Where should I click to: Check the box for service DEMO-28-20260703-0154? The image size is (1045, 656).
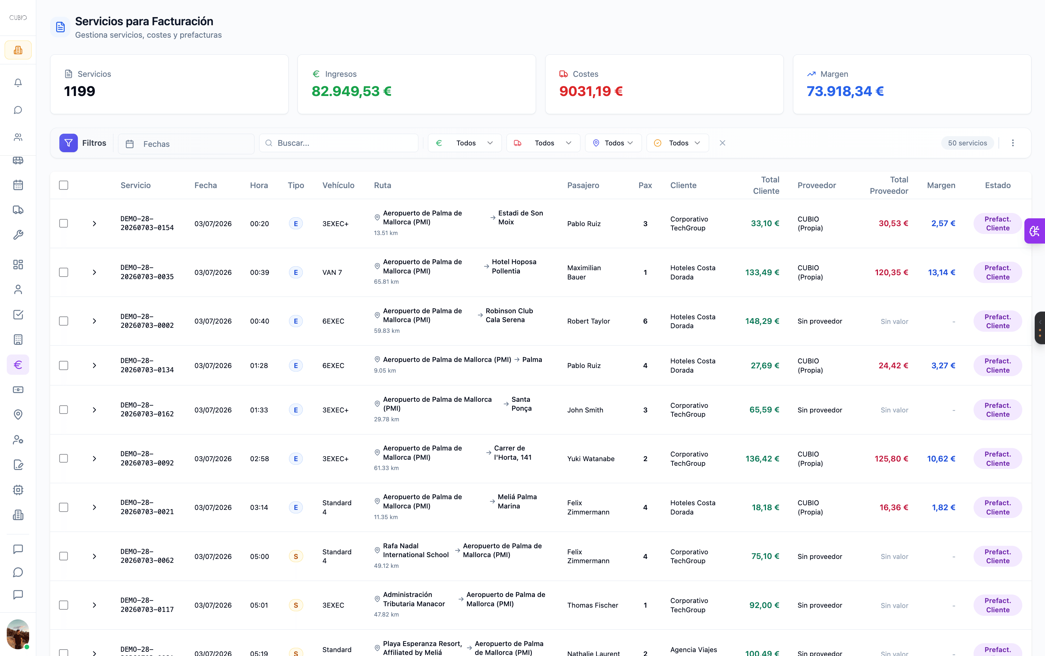click(x=64, y=223)
